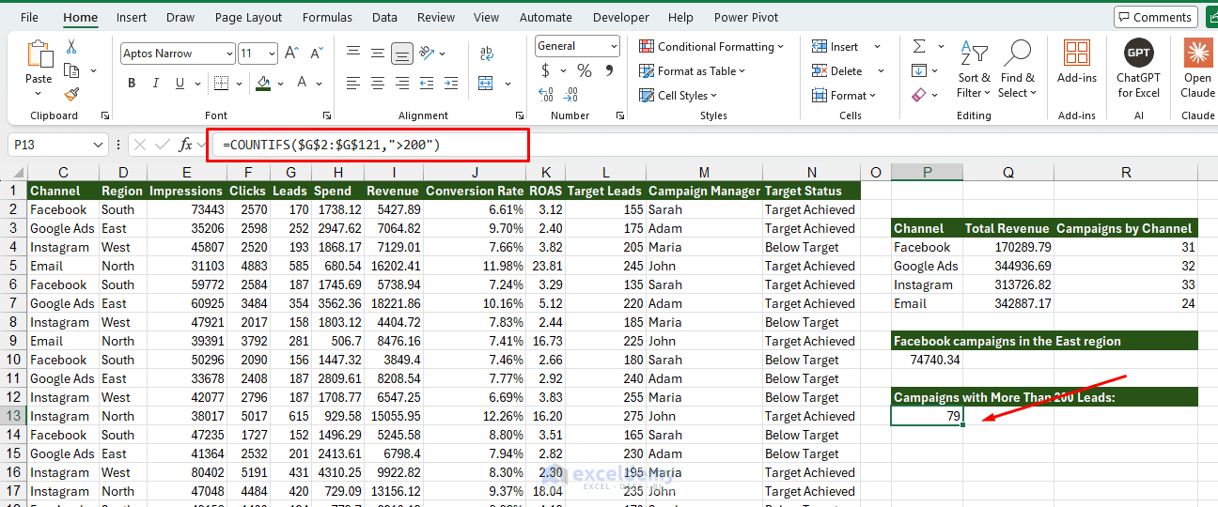Apply the font color
This screenshot has width=1218, height=507.
[303, 83]
